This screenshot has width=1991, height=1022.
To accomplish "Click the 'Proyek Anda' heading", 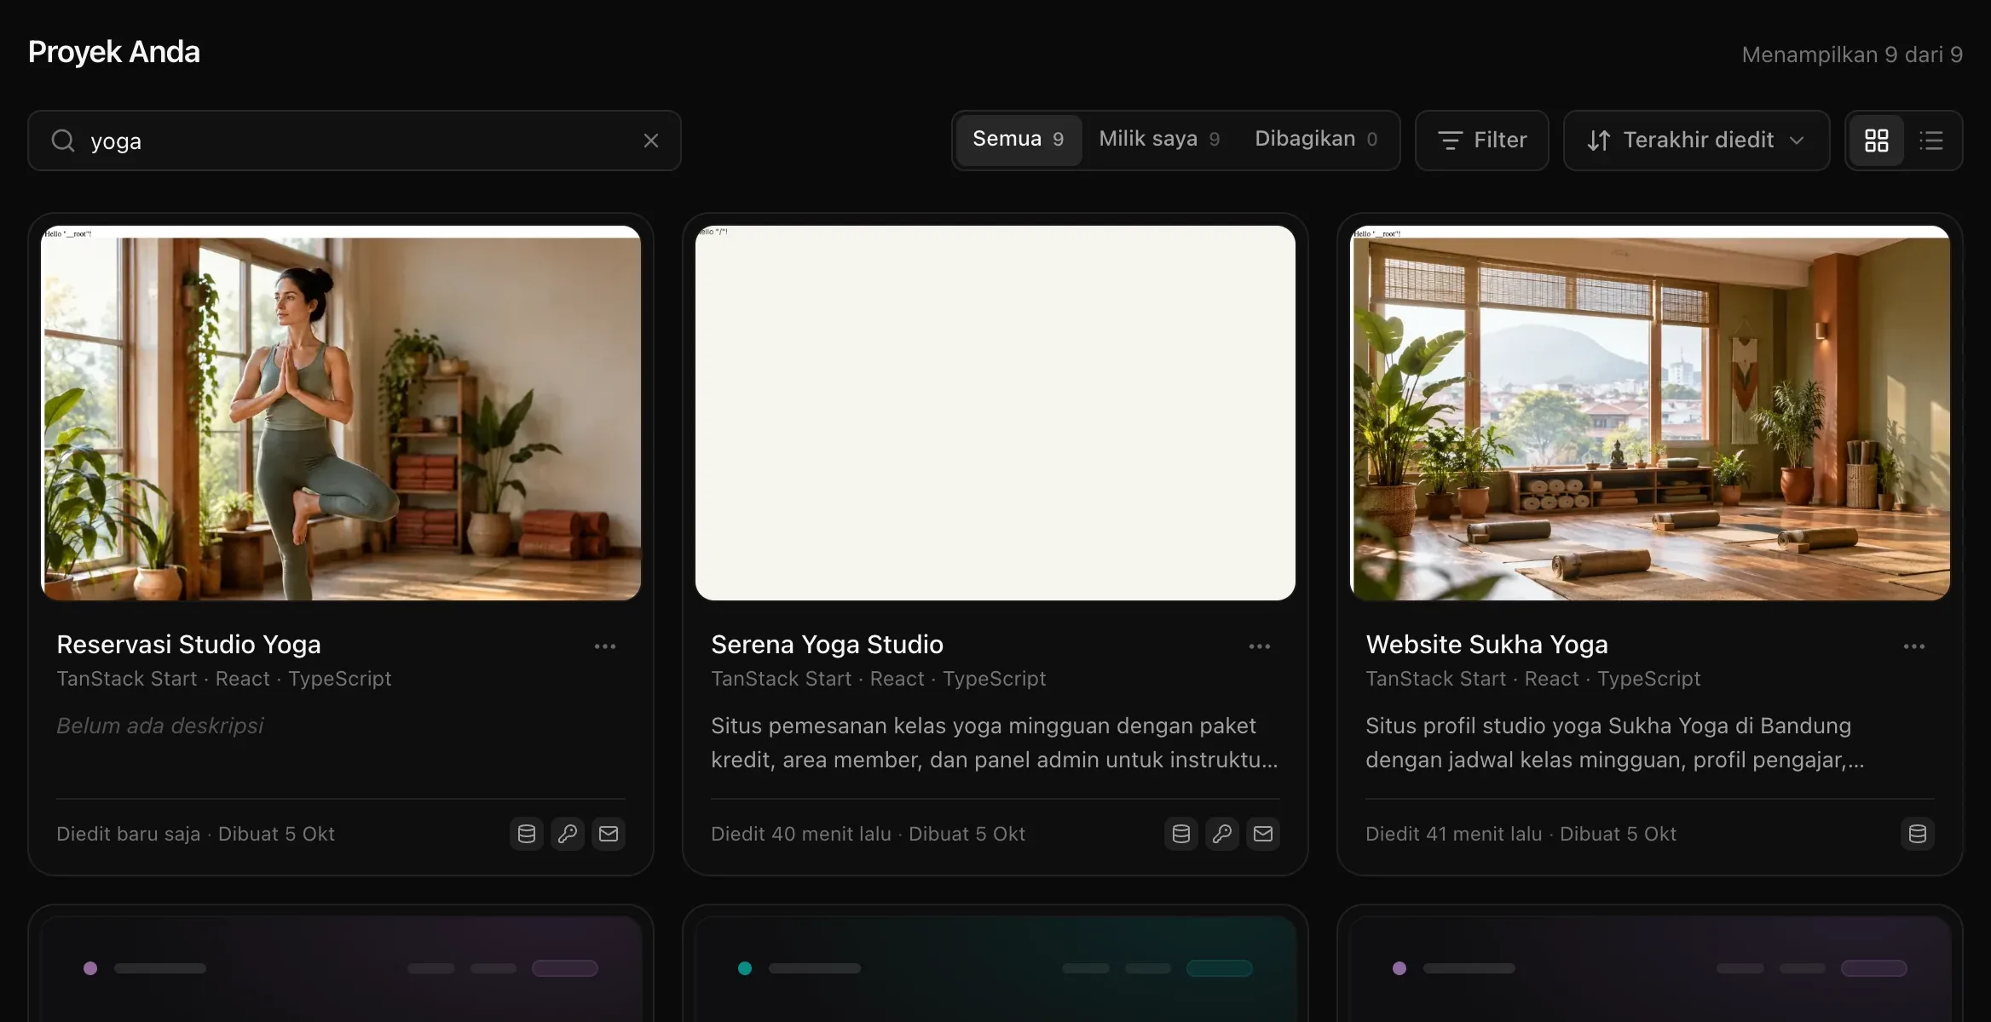I will 114,52.
